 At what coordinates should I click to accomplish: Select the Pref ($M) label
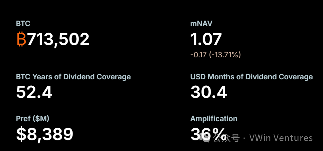33,119
